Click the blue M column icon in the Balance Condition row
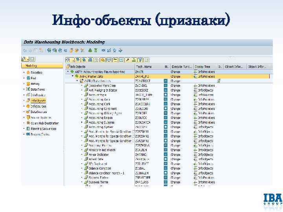This screenshot has height=212, width=283. (x=166, y=168)
